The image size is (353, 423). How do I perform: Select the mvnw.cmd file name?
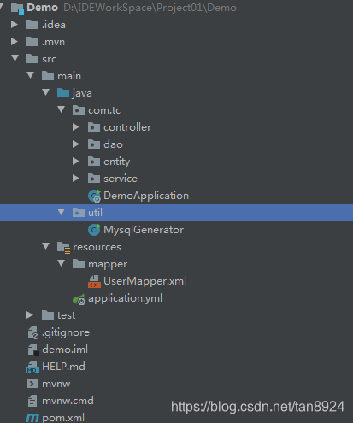[68, 401]
